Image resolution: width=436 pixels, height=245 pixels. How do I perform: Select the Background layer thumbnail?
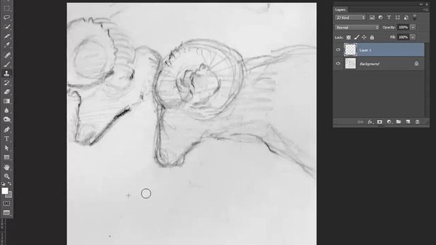pos(350,63)
